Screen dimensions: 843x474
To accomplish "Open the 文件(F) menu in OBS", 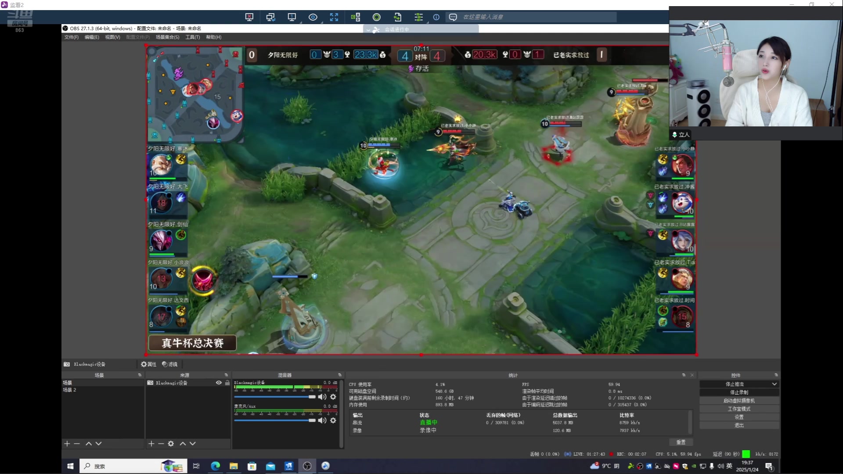I will click(x=72, y=37).
